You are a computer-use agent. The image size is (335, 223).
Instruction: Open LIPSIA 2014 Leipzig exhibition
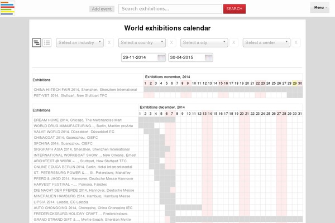point(61,202)
